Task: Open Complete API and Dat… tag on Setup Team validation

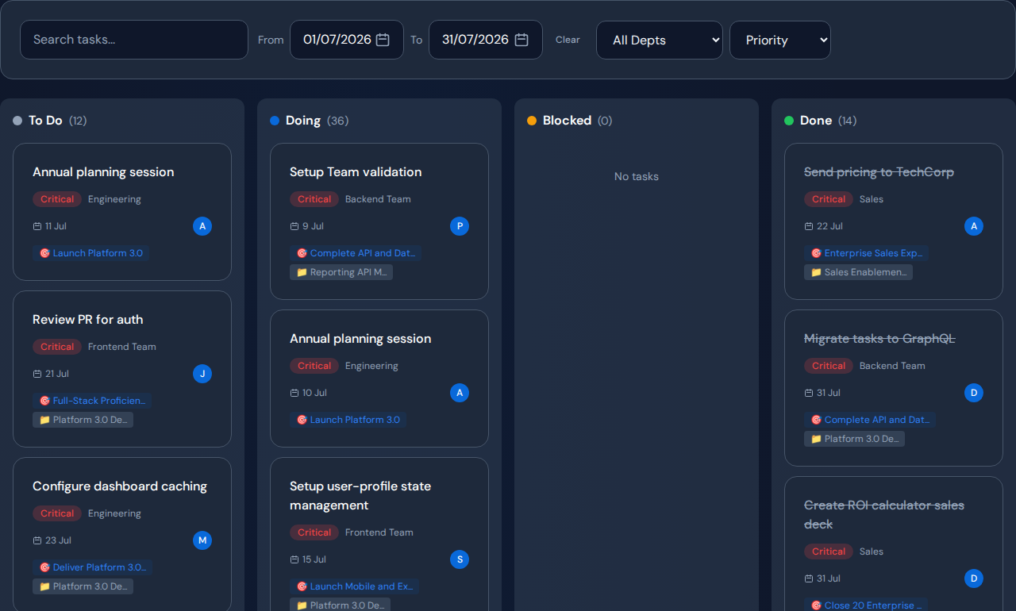Action: click(x=356, y=253)
